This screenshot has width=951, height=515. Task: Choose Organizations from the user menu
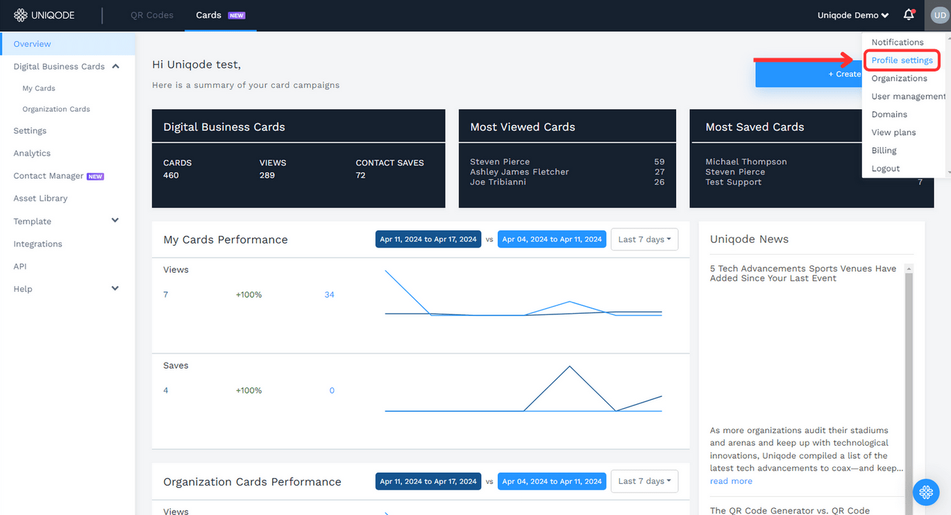(899, 78)
